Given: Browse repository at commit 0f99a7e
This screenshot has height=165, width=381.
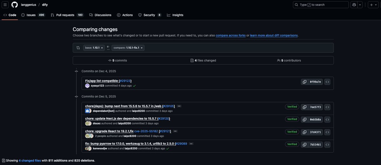Looking at the screenshot, I should click(x=327, y=82).
